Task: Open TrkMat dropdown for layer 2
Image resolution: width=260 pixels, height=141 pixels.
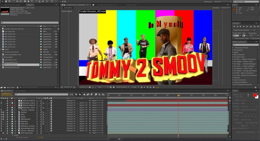Action: tap(83, 103)
